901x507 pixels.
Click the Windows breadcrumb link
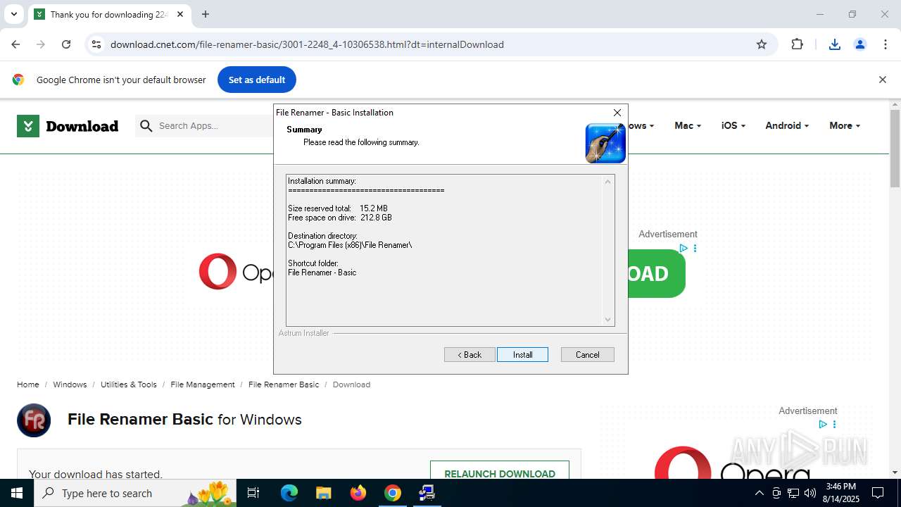click(x=70, y=384)
